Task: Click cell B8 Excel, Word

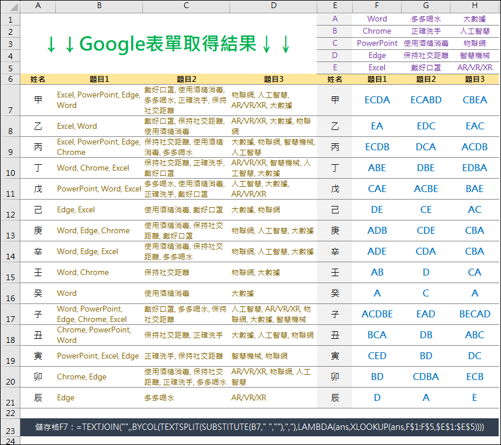Action: (99, 126)
